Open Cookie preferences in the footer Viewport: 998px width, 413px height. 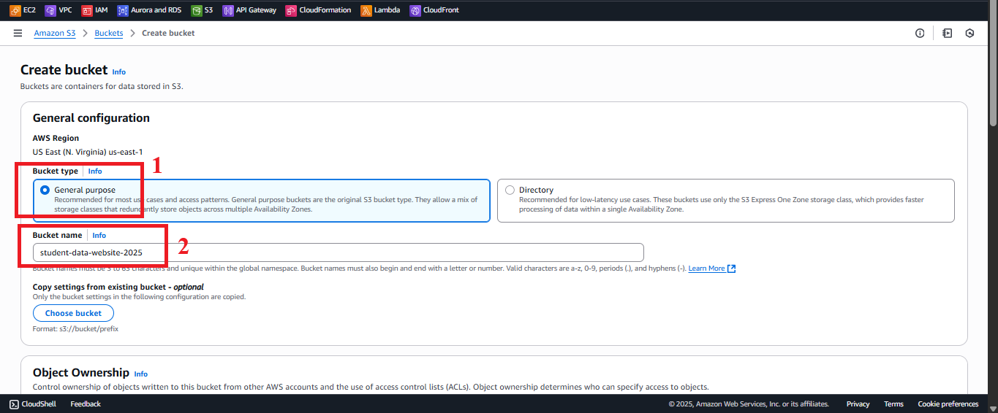point(948,404)
